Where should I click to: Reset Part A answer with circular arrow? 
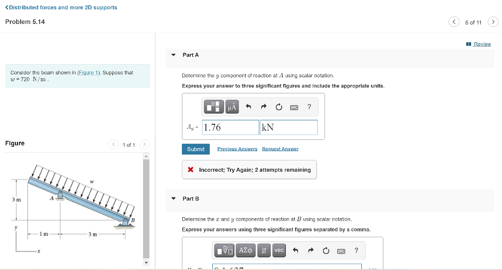(279, 107)
